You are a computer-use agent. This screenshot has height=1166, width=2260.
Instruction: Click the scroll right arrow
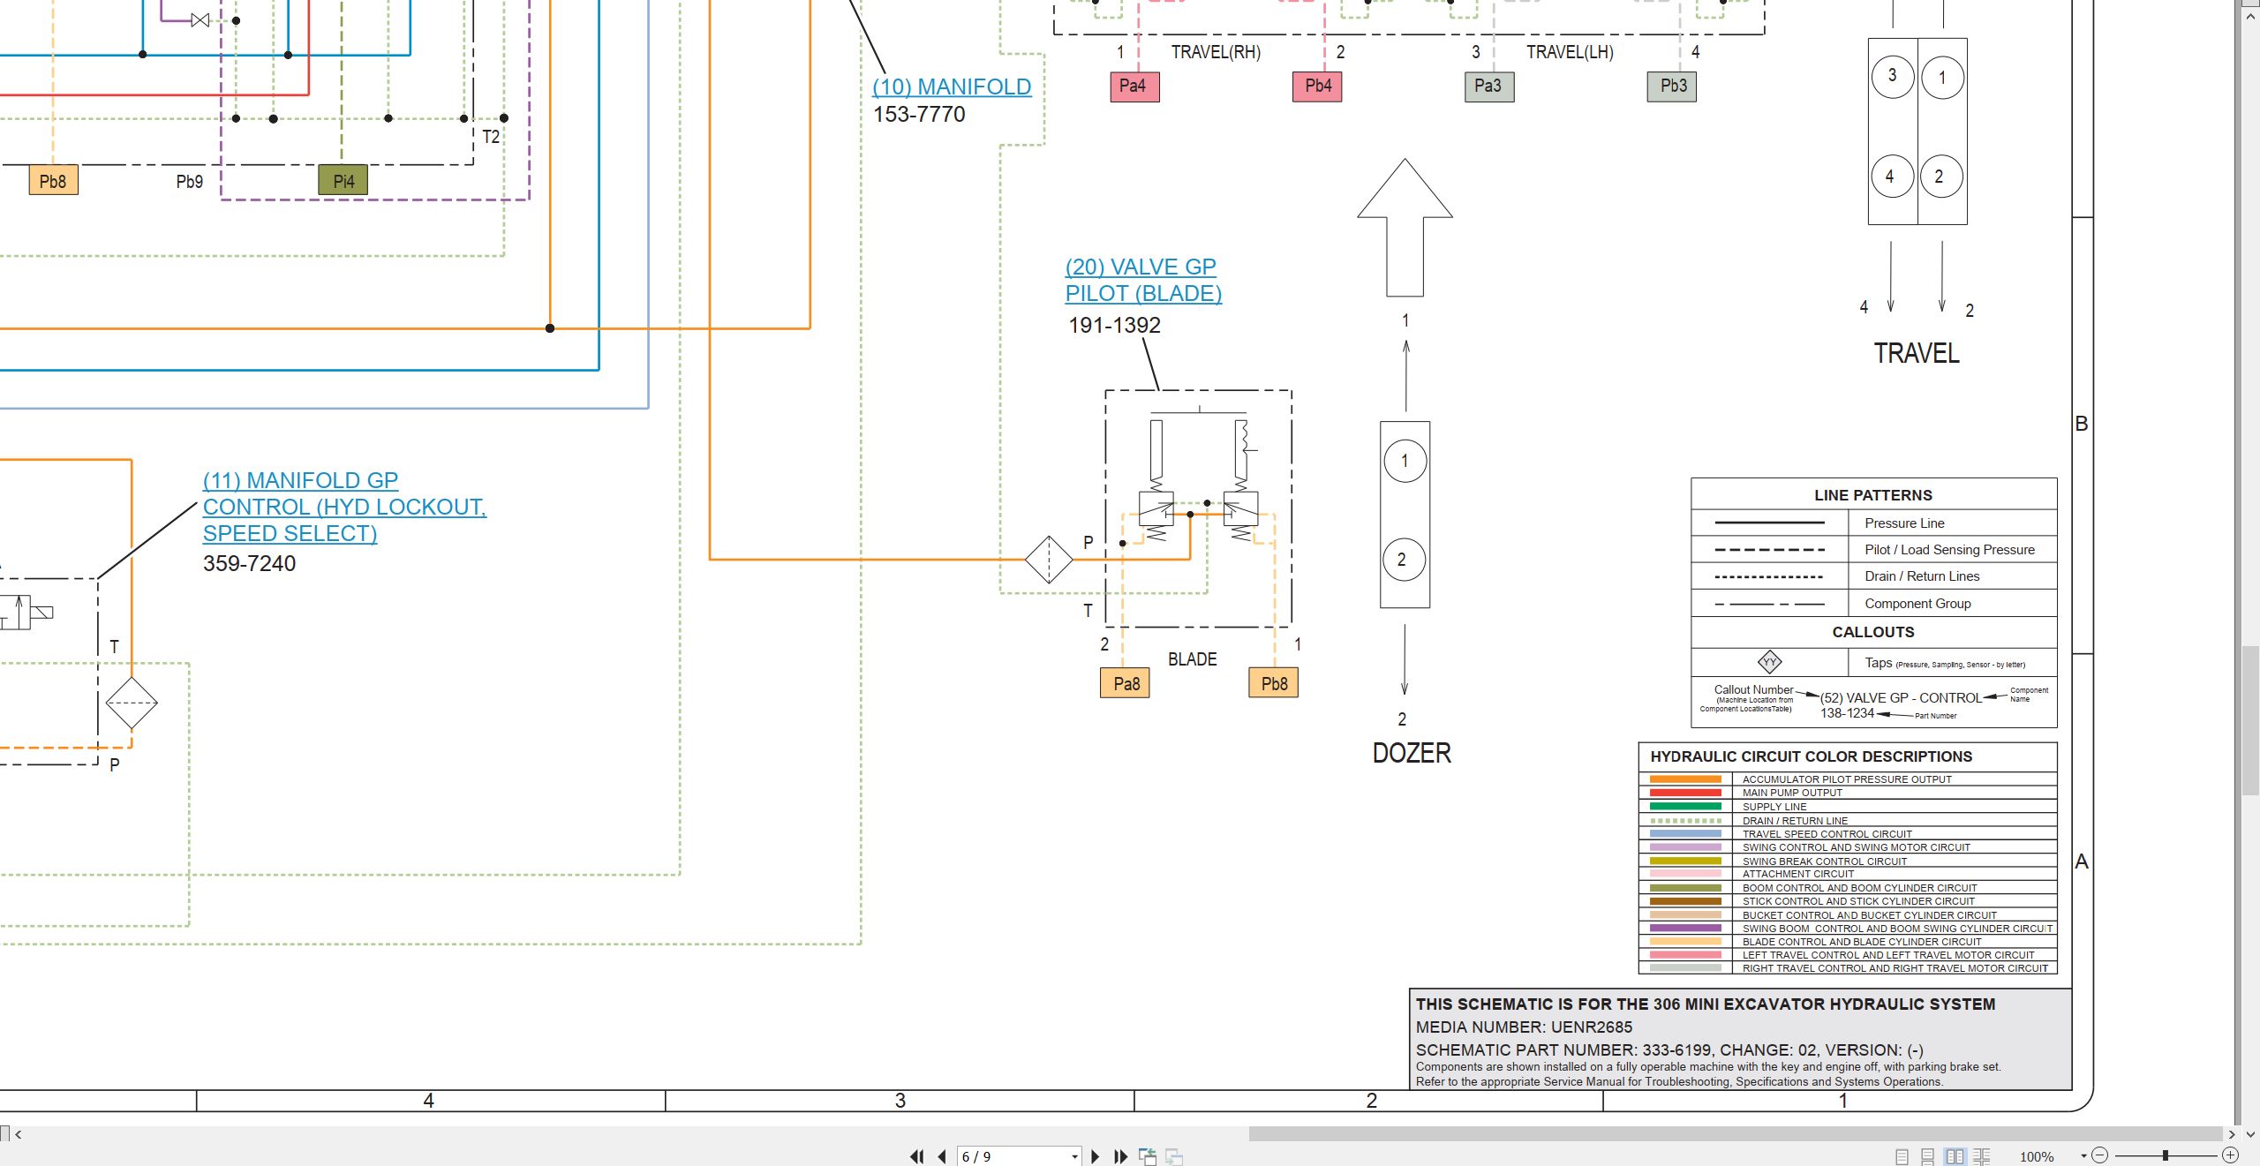click(x=2232, y=1134)
